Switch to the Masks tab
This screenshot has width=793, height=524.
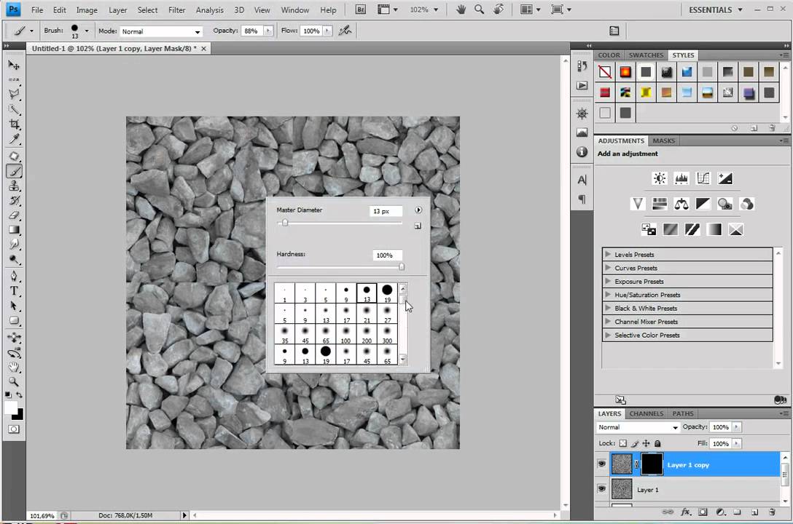pos(663,141)
